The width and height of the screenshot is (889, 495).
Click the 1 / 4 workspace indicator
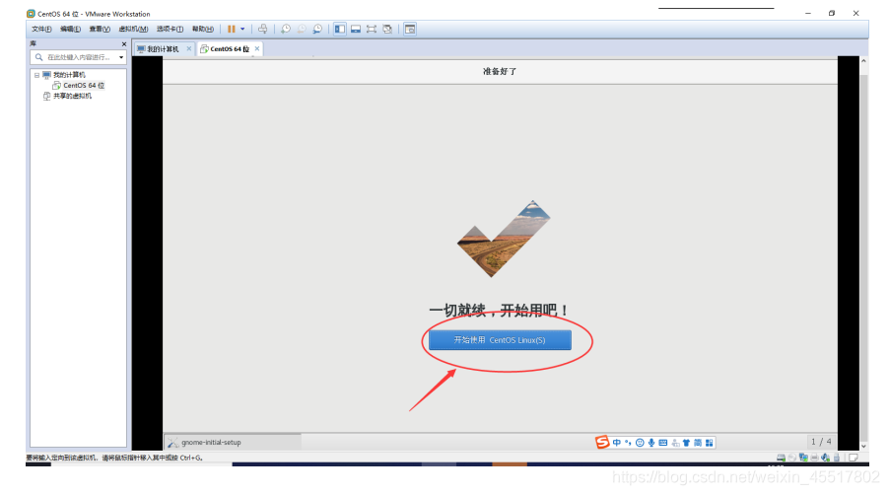coord(821,441)
